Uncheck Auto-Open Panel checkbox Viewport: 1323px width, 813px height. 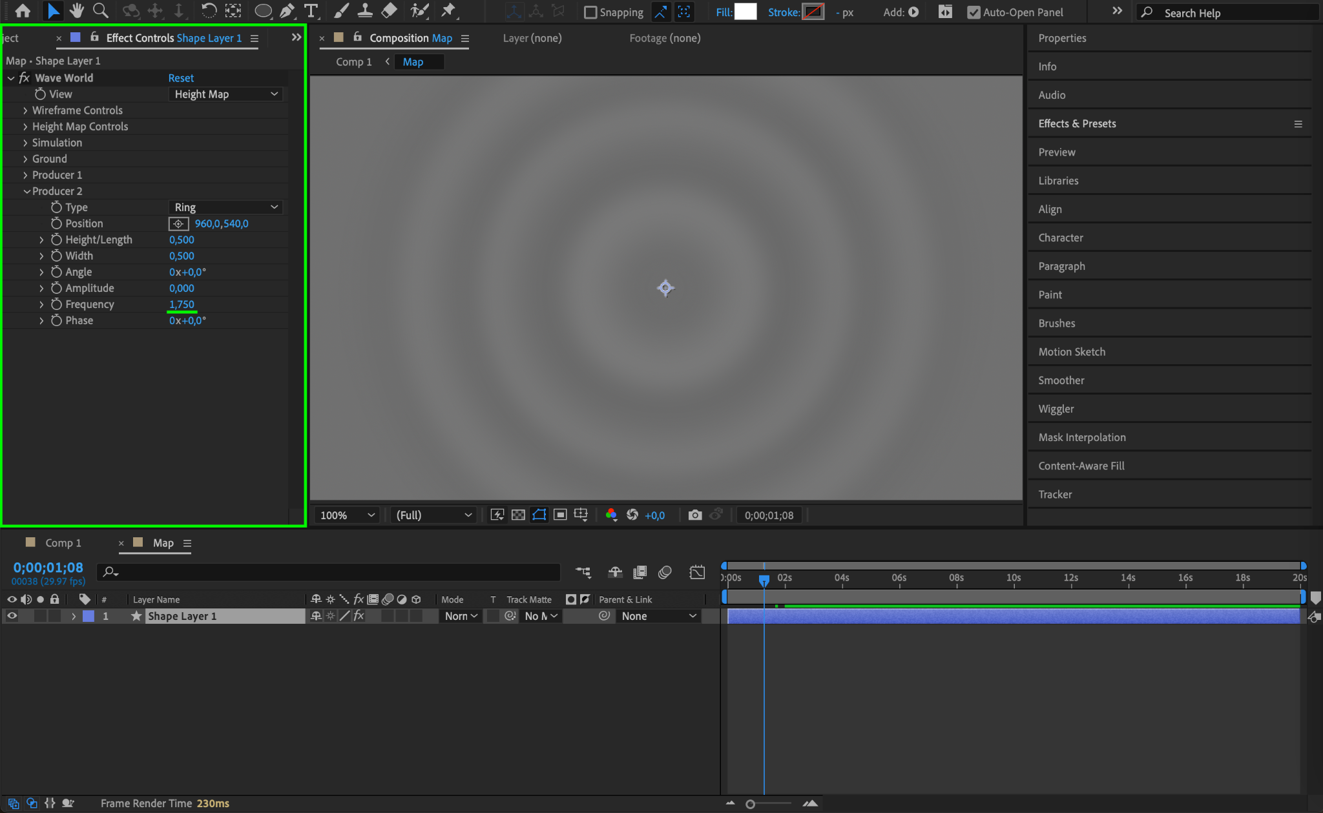click(x=973, y=12)
